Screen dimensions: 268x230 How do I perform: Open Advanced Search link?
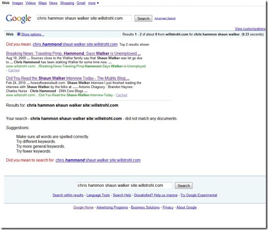165,19
